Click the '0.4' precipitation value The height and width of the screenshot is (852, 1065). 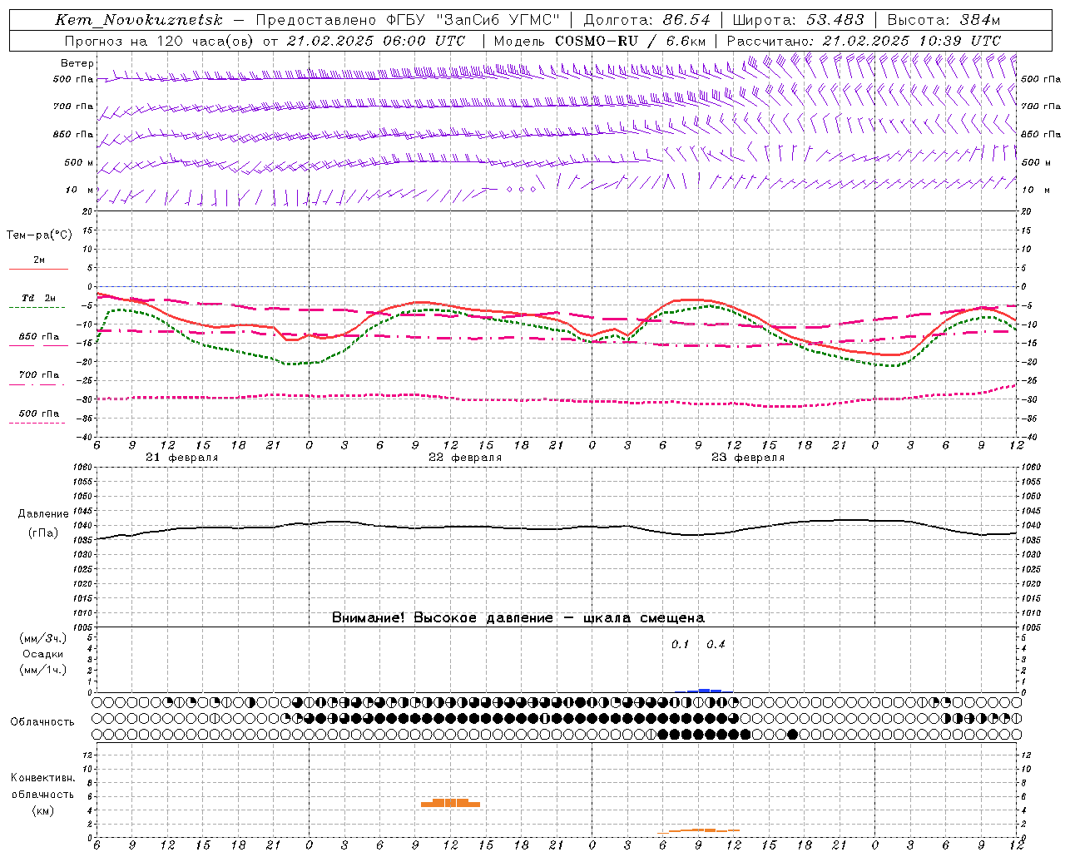pyautogui.click(x=716, y=645)
